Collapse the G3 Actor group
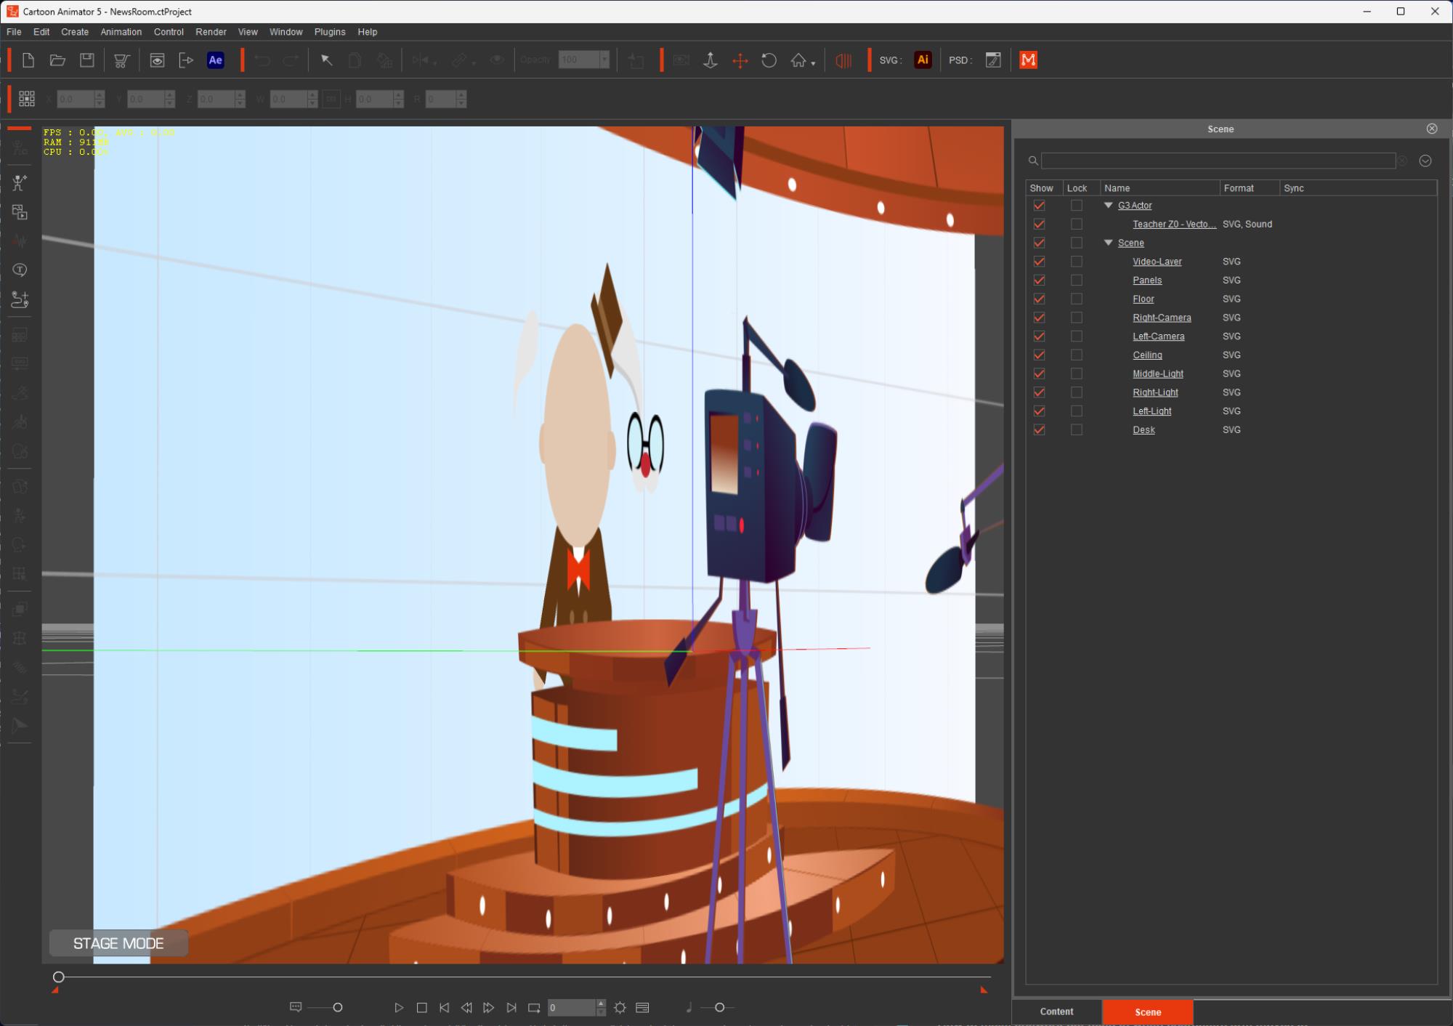 [1109, 206]
